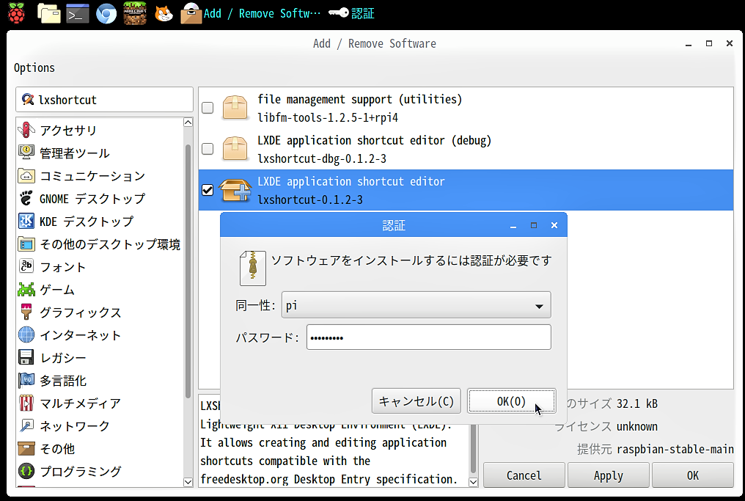Check the lxshortcut-dbg package checkbox

point(208,149)
